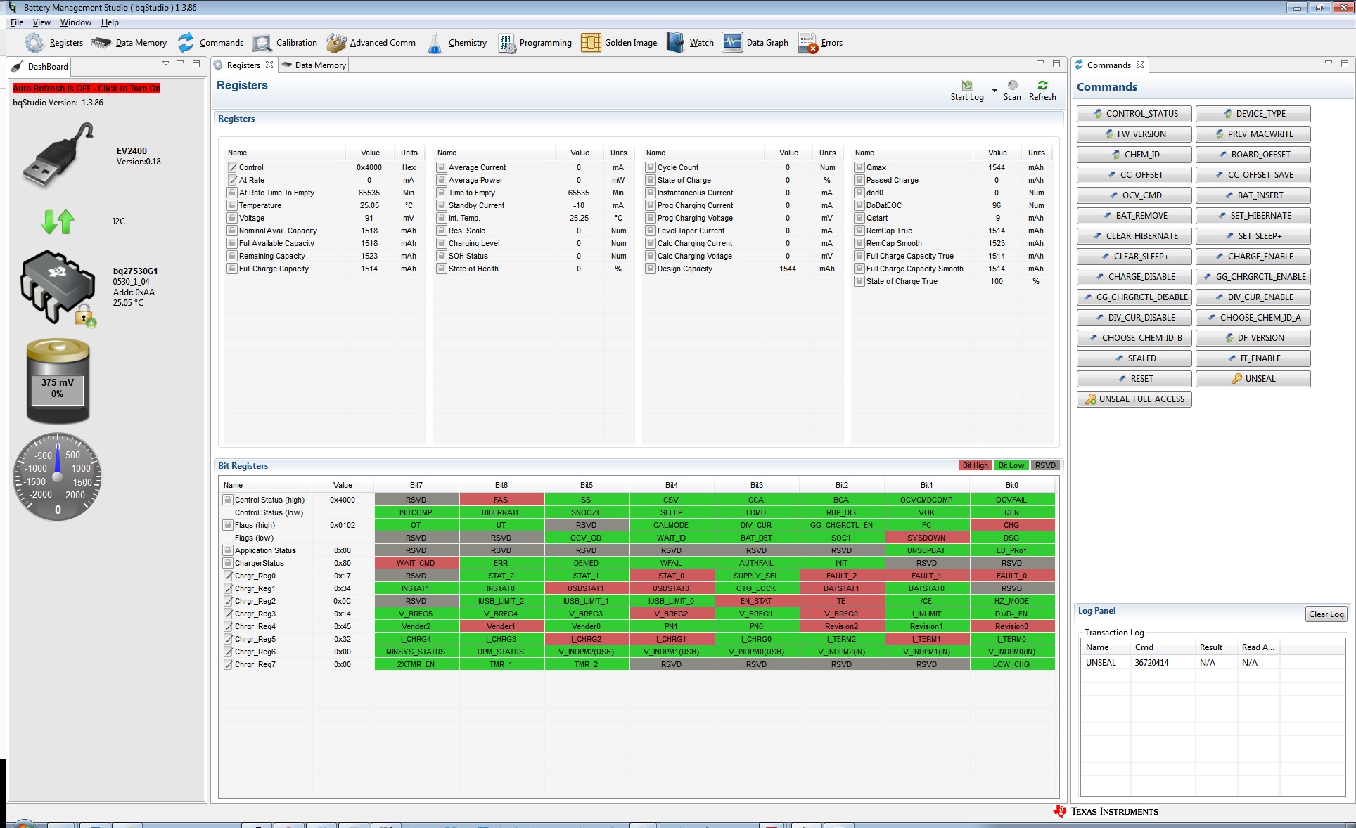Click the WAIT_CMD bit cell
1356x828 pixels.
416,563
